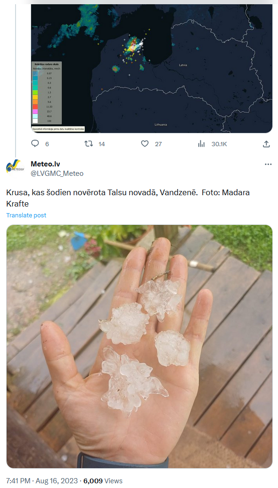The width and height of the screenshot is (278, 488).
Task: Click the radar intensity legend scale
Action: click(47, 93)
